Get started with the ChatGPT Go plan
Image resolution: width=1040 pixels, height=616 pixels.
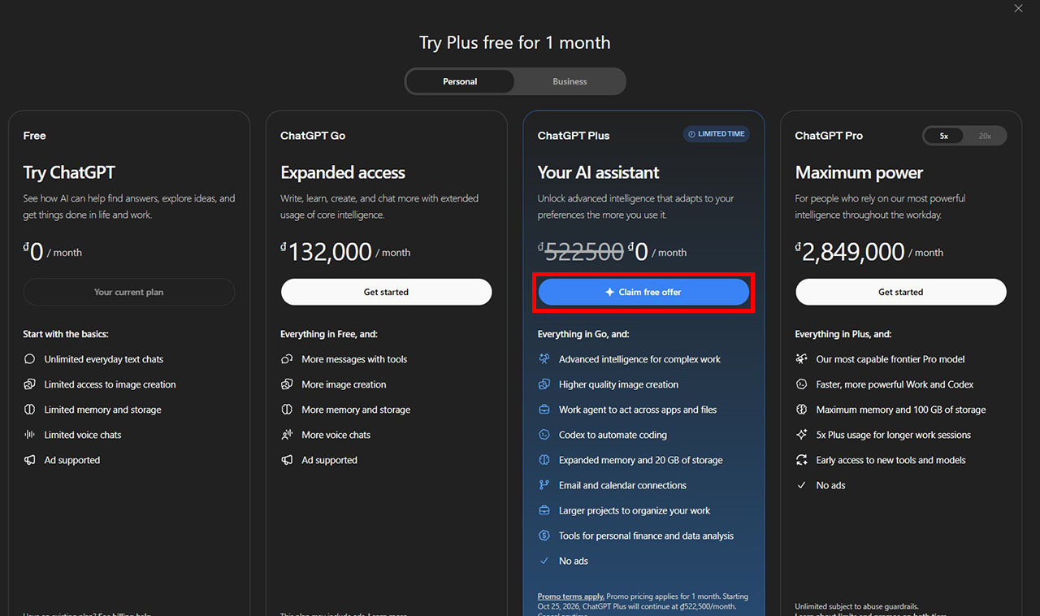click(x=386, y=292)
